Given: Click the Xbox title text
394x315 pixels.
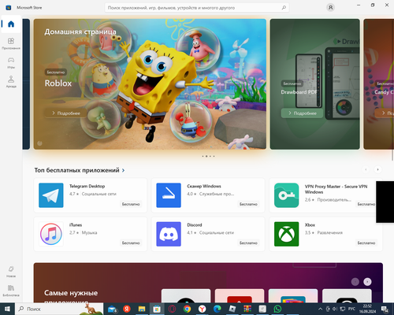Looking at the screenshot, I should (x=310, y=225).
